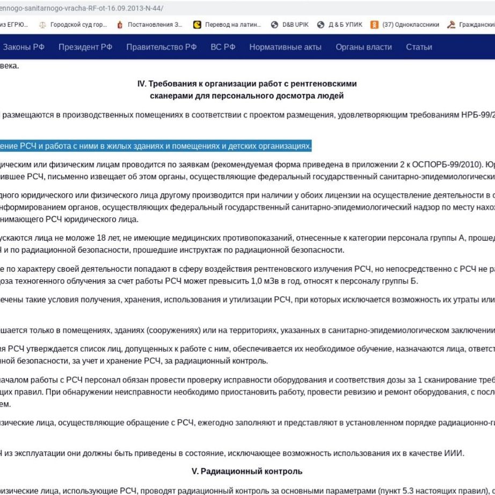Click the line about 'при наличии у обоих лицензии'

(x=247, y=195)
